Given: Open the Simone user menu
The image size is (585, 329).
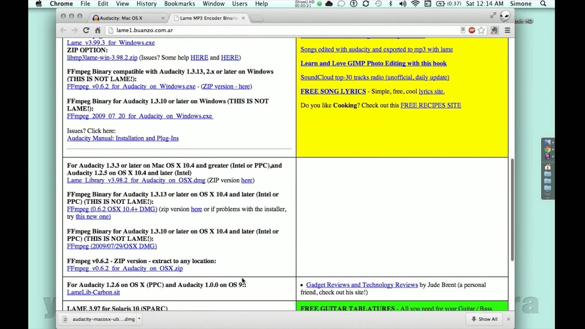Looking at the screenshot, I should tap(521, 4).
